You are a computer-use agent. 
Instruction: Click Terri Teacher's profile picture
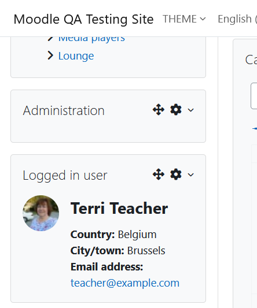(41, 213)
